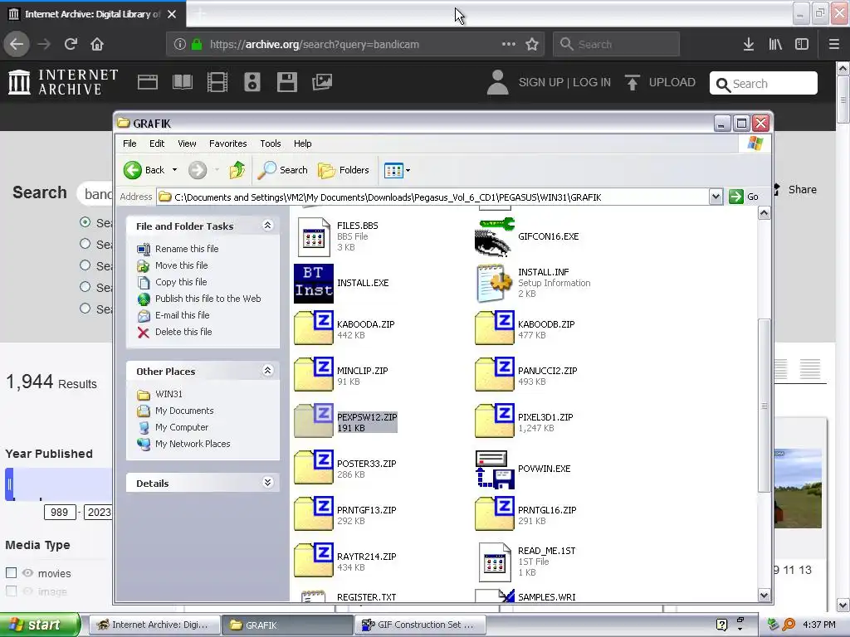Click Copy this file link
The image size is (850, 637).
point(181,282)
